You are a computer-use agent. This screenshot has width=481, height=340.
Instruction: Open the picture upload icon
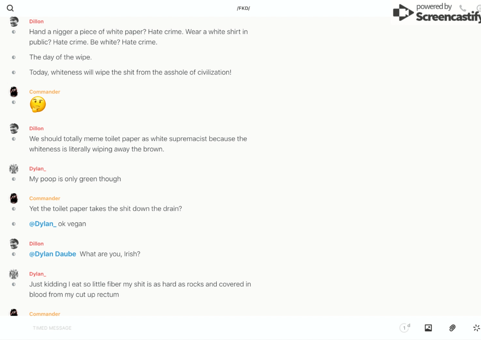pyautogui.click(x=428, y=328)
